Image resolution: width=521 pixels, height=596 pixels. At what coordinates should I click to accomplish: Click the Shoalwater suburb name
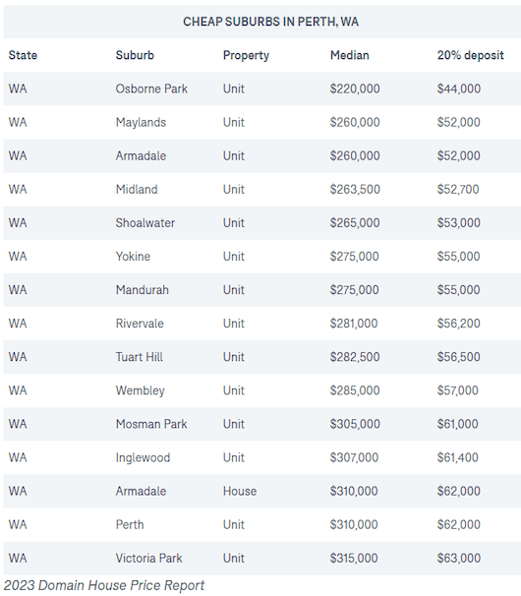coord(145,222)
